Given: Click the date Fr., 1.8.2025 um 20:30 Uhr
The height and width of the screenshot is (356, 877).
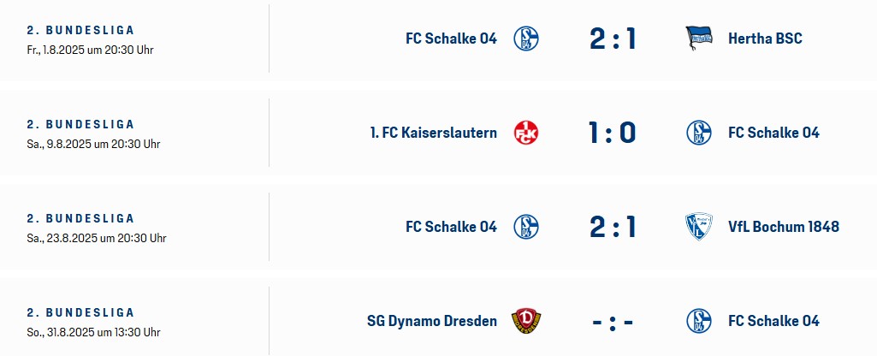Looking at the screenshot, I should click(90, 50).
